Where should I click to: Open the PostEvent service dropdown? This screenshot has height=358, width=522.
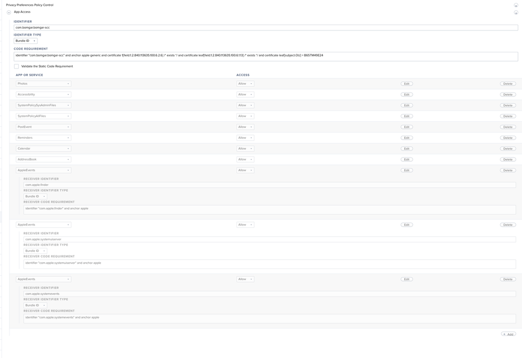(43, 127)
